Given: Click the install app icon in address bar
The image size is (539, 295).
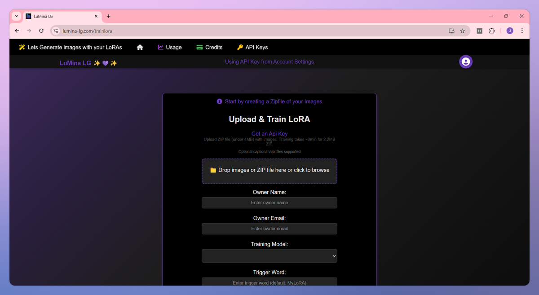Looking at the screenshot, I should pyautogui.click(x=451, y=31).
